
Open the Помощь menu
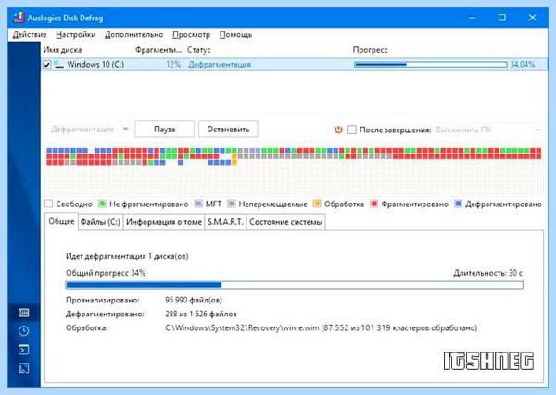pos(235,34)
